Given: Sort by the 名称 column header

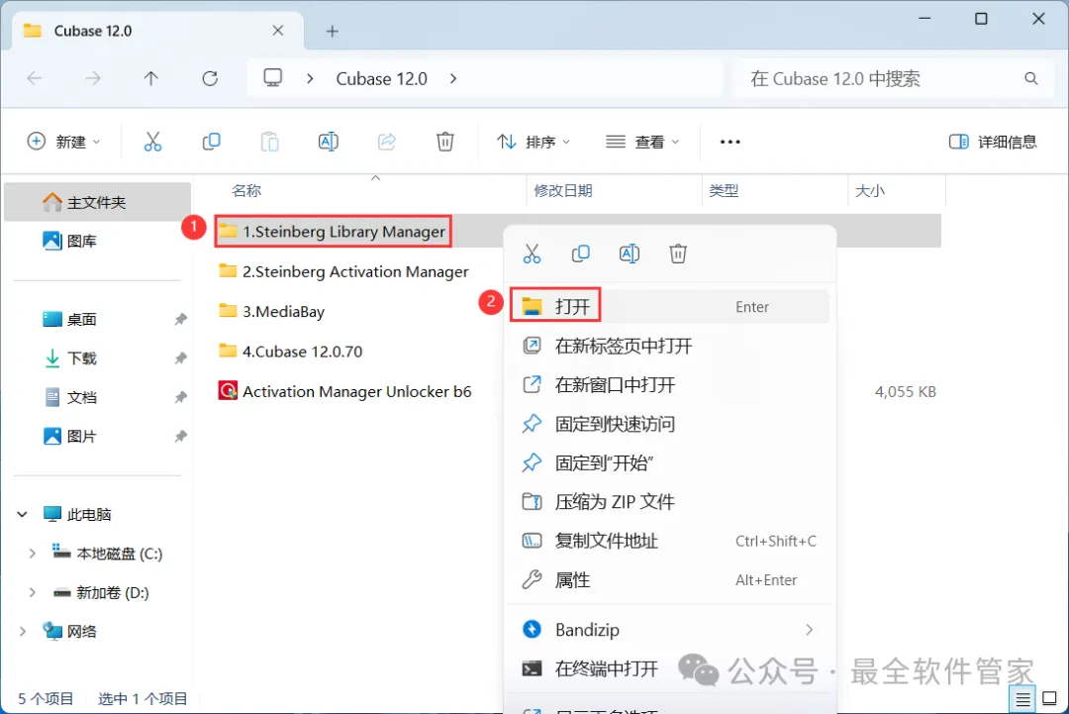Looking at the screenshot, I should coord(246,191).
